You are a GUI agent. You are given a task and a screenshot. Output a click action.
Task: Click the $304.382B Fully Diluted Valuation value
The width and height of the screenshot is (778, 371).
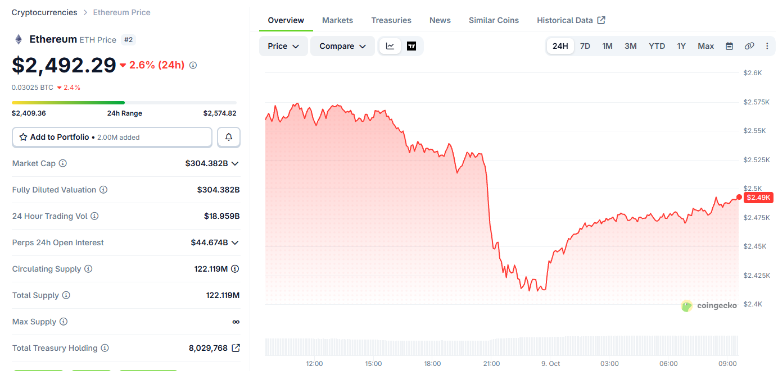tap(219, 190)
